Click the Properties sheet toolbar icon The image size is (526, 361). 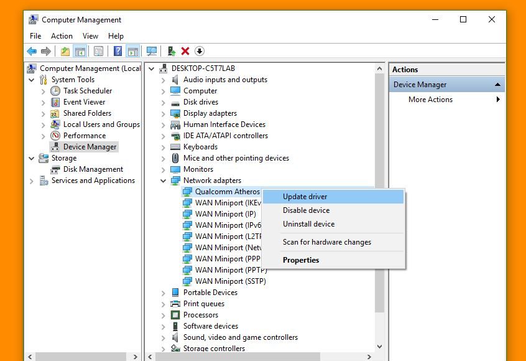pyautogui.click(x=98, y=51)
